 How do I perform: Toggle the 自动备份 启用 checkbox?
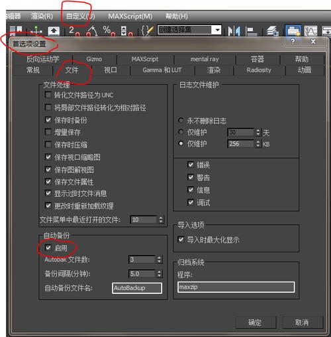[48, 248]
